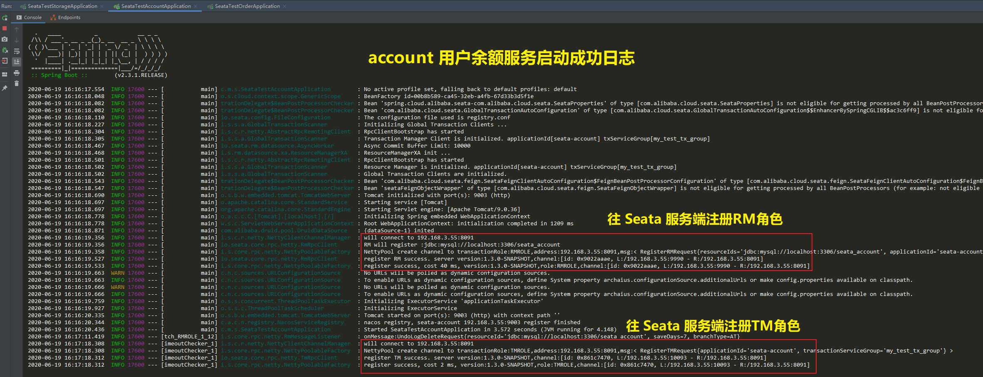The height and width of the screenshot is (377, 983).
Task: Toggle the Pin Tab icon
Action: [x=5, y=88]
